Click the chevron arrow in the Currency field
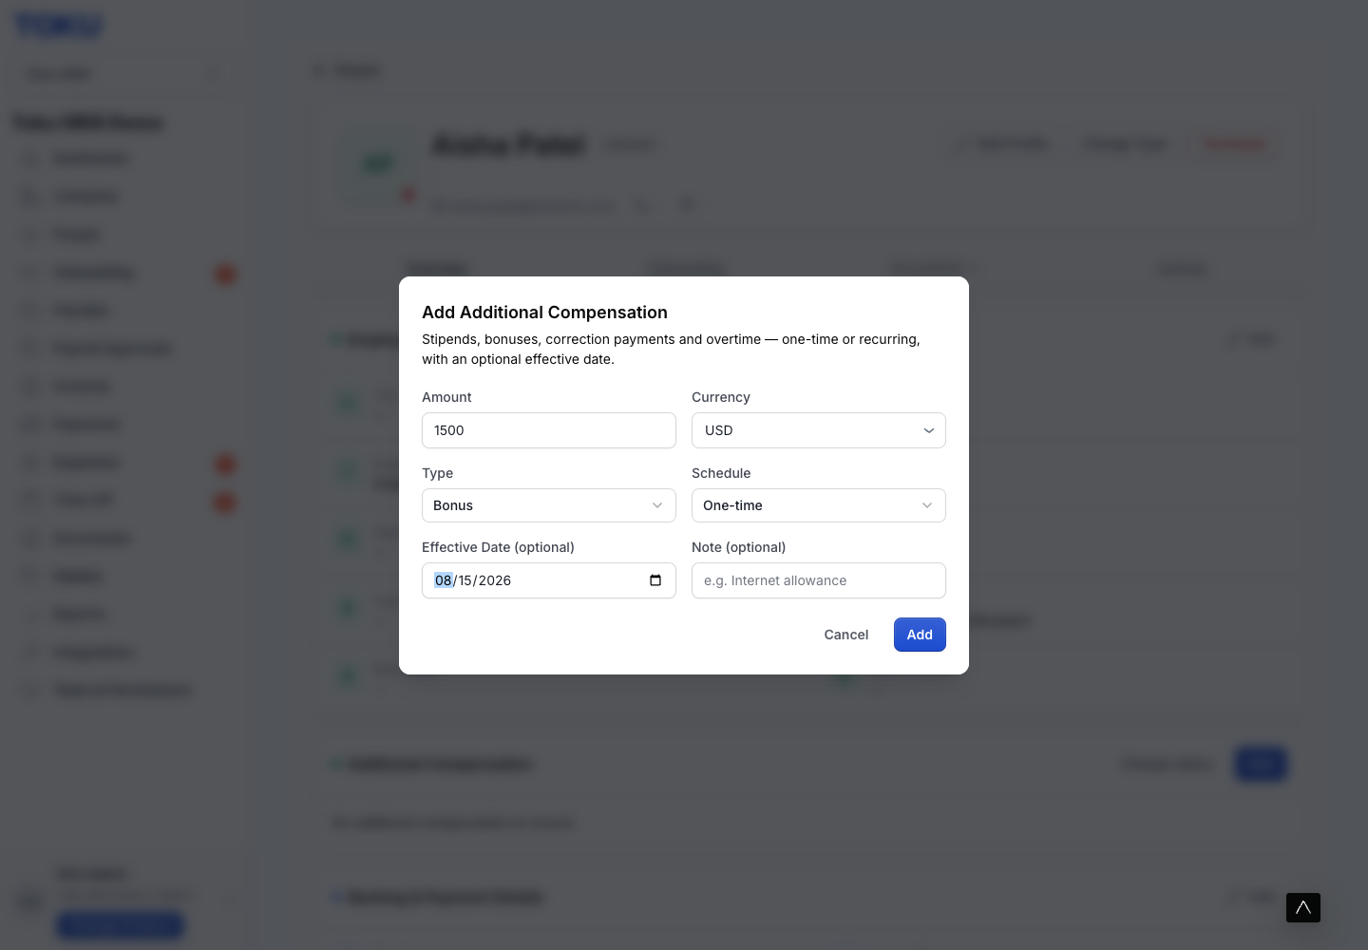This screenshot has width=1368, height=950. 929,430
